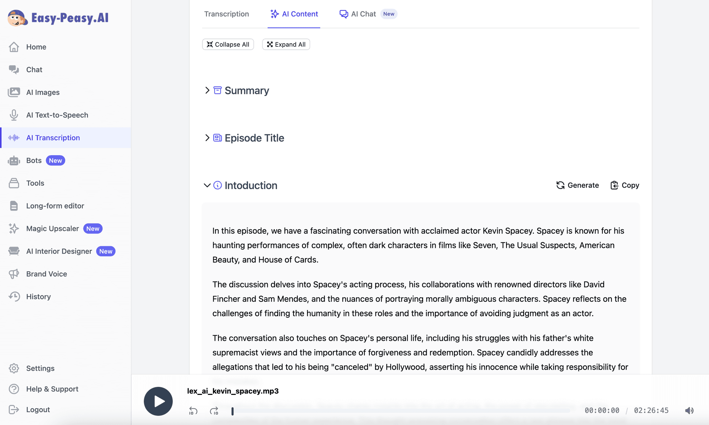Mute the audio with the speaker icon
The height and width of the screenshot is (425, 709).
(x=689, y=410)
